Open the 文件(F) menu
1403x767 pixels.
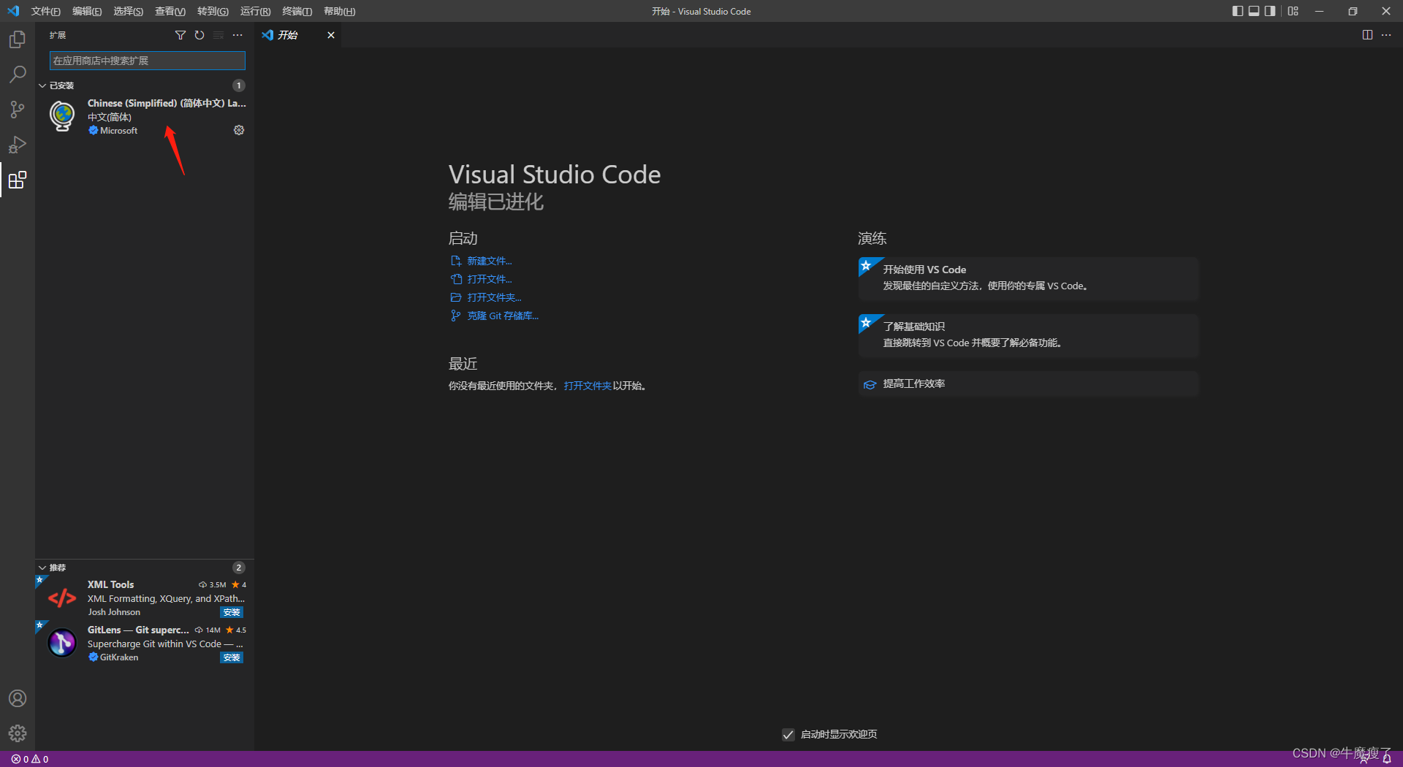point(45,11)
